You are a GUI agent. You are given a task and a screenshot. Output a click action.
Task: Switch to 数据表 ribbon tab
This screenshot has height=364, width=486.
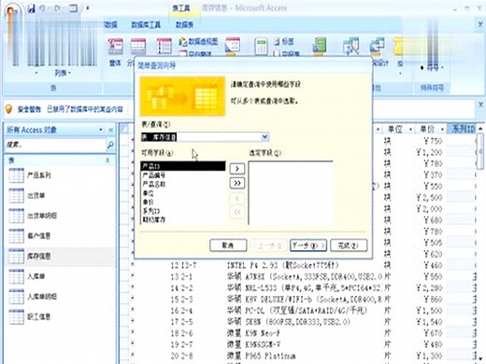click(184, 24)
